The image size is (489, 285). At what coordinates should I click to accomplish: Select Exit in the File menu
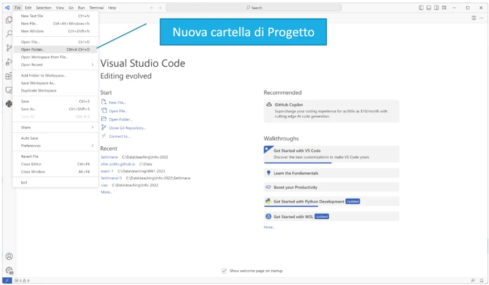[x=55, y=183]
